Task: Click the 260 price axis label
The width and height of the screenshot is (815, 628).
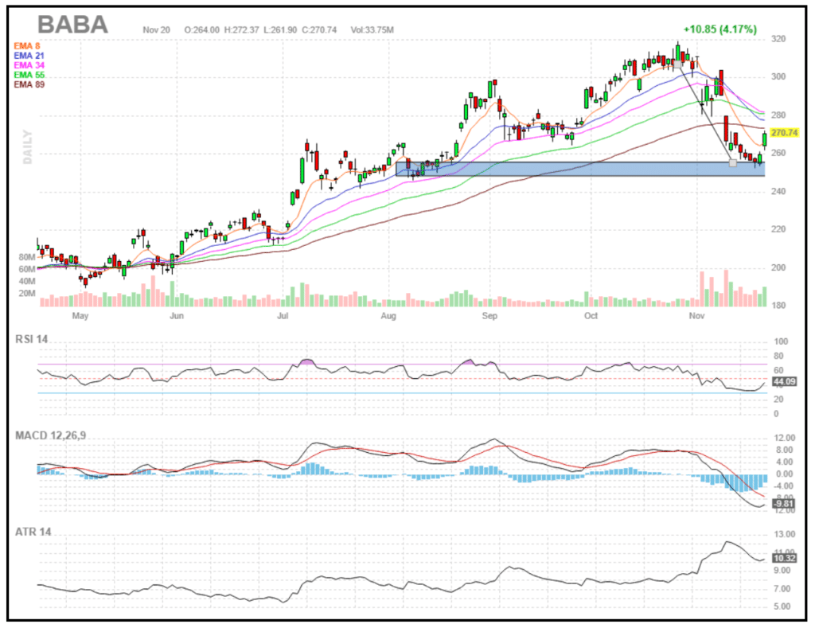Action: click(x=778, y=154)
